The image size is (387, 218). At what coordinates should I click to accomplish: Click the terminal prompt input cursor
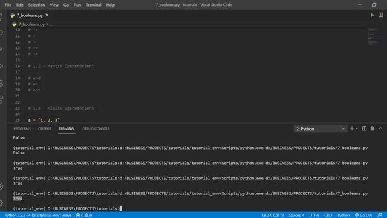click(x=121, y=208)
